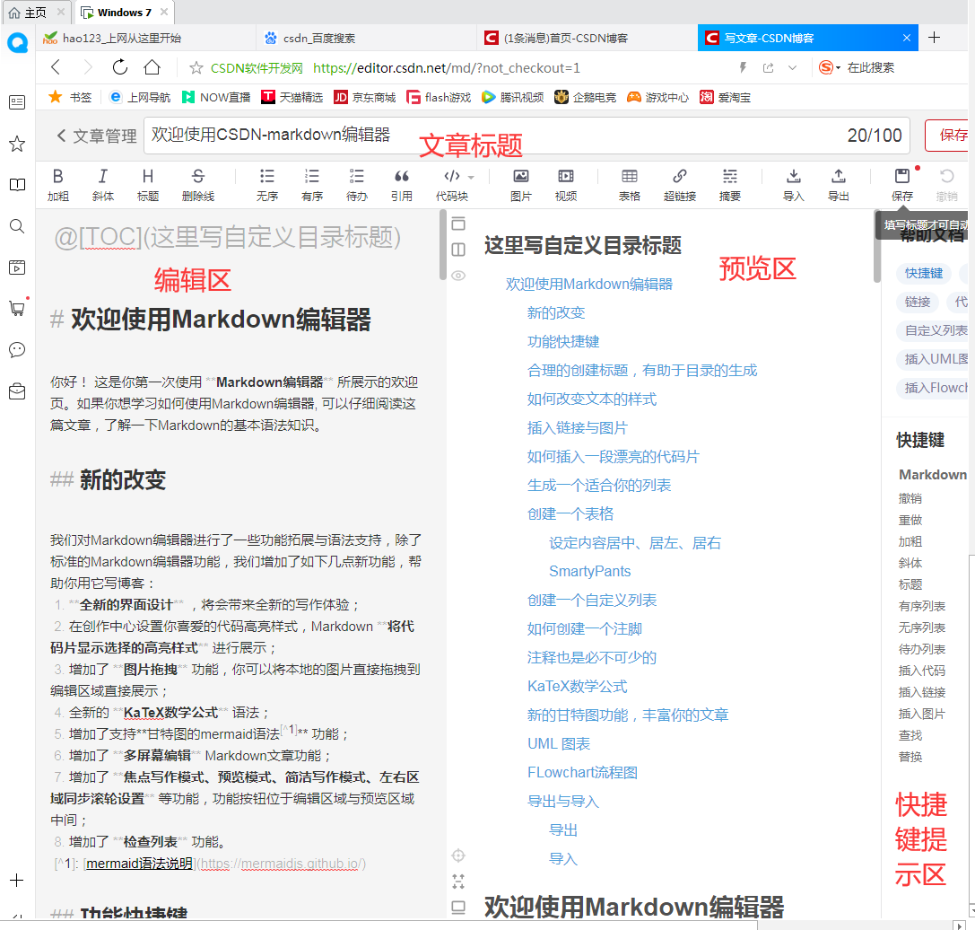Toggle the split-column layout icon in divider

tap(458, 250)
